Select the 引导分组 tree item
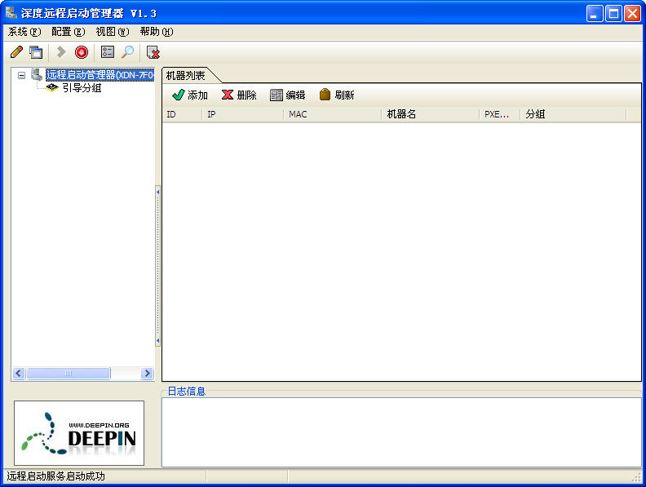 click(82, 88)
